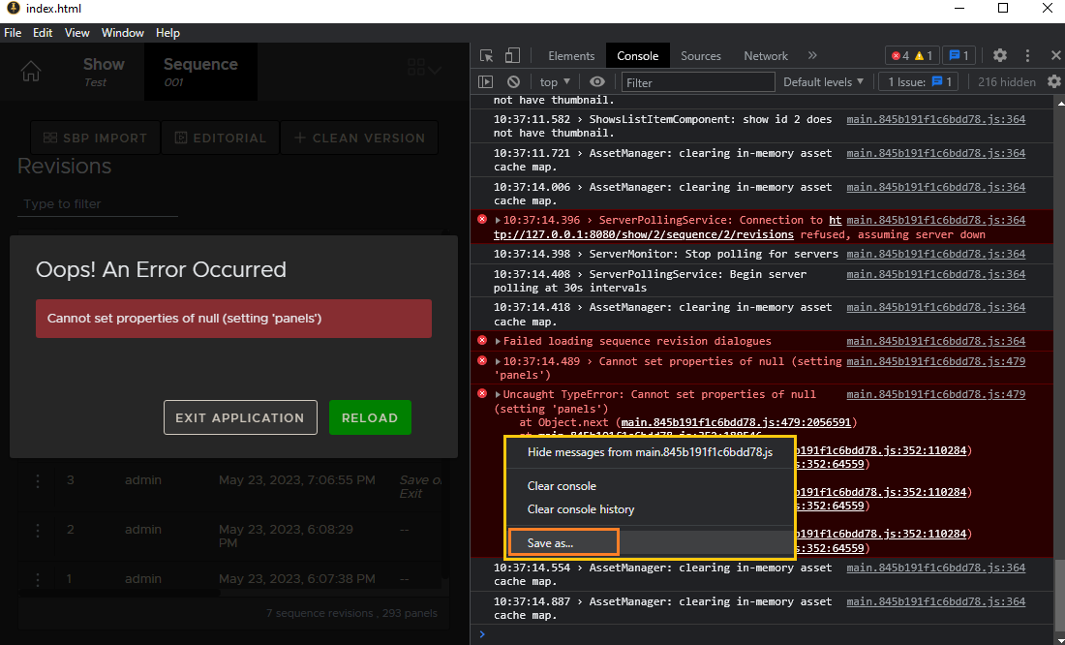Open the layout grid dropdown in app header

coord(421,66)
